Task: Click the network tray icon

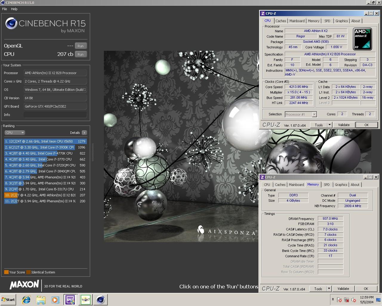Action: (346, 300)
